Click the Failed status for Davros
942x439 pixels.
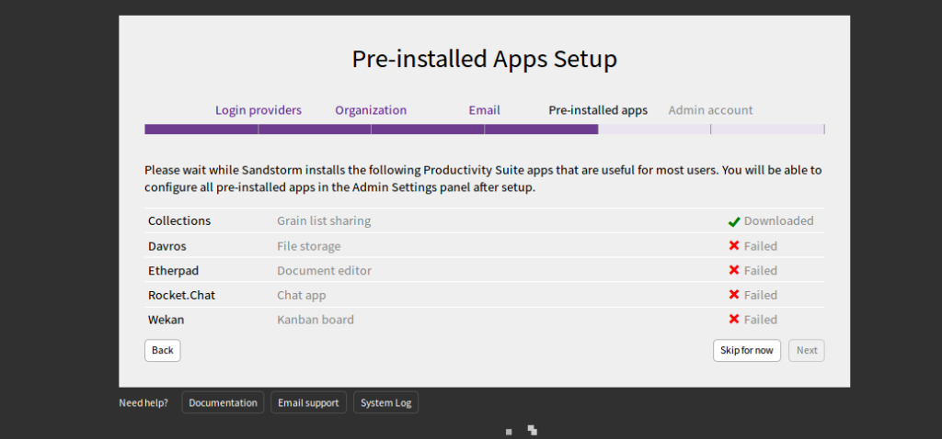[x=761, y=246]
